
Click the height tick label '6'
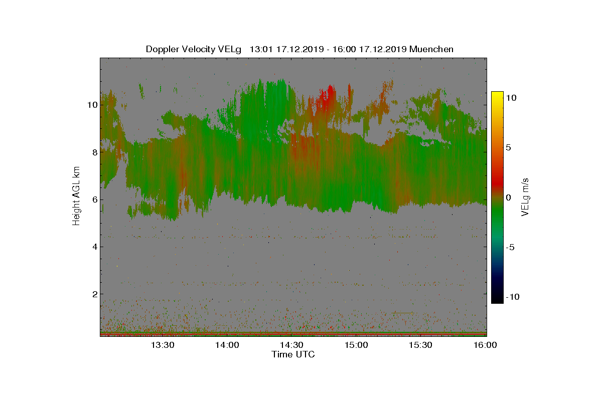coord(94,199)
